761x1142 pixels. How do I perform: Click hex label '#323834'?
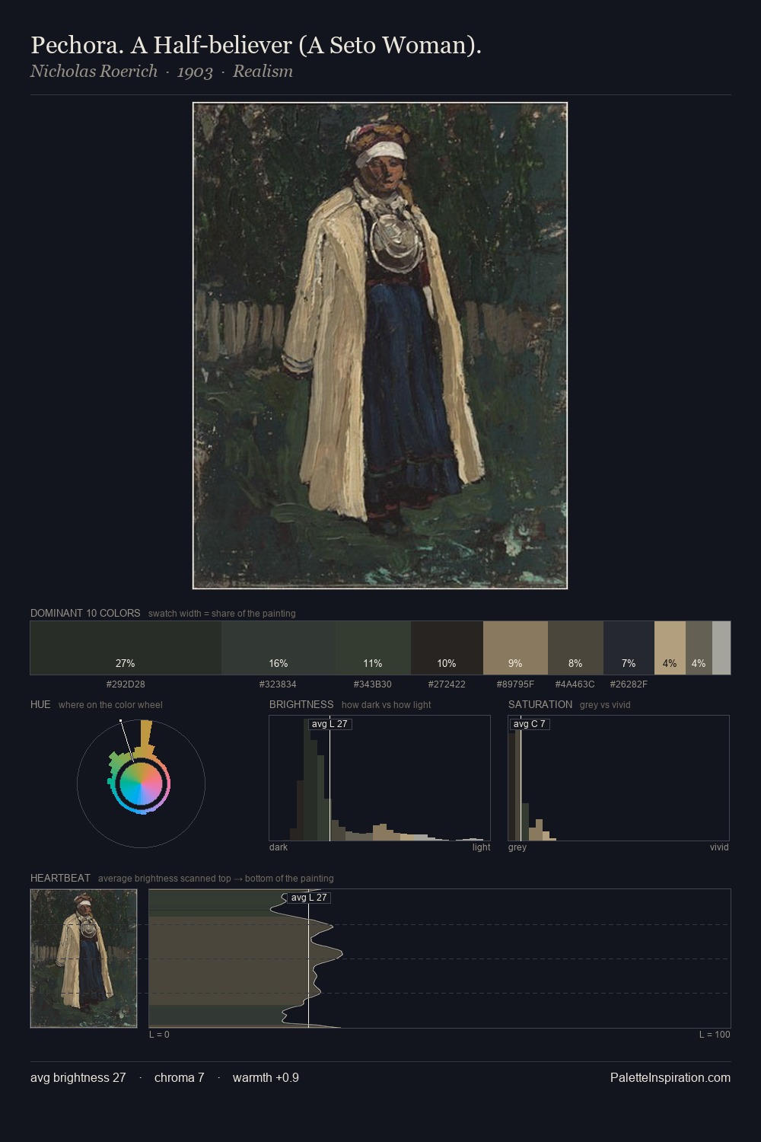pyautogui.click(x=278, y=684)
